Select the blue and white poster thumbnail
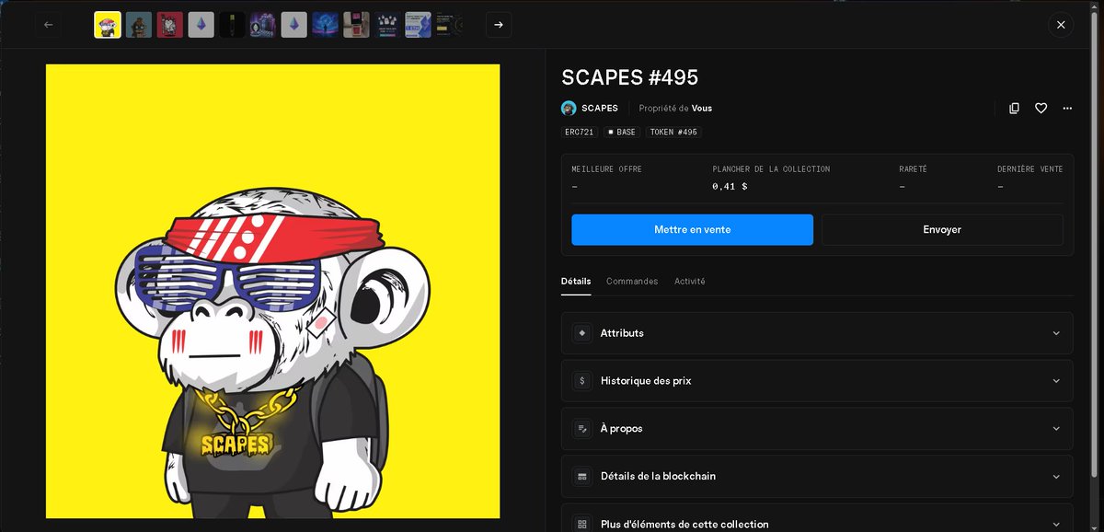Screen dimensions: 1104x532 (418, 25)
